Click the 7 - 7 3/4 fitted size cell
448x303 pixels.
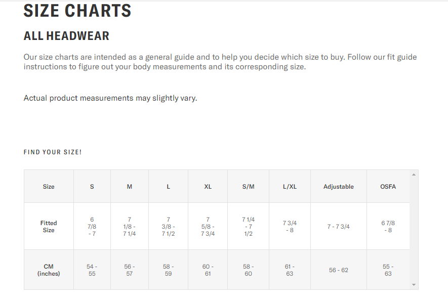tap(339, 227)
